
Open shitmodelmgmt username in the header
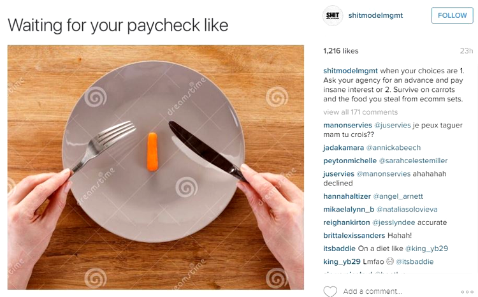[x=375, y=15]
